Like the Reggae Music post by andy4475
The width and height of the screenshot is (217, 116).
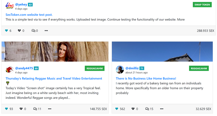click(7, 109)
